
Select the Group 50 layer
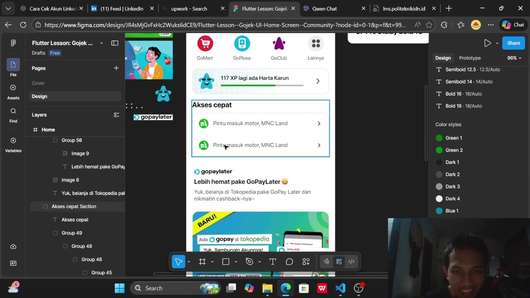click(x=72, y=140)
